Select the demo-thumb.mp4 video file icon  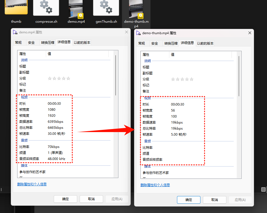pos(136,9)
